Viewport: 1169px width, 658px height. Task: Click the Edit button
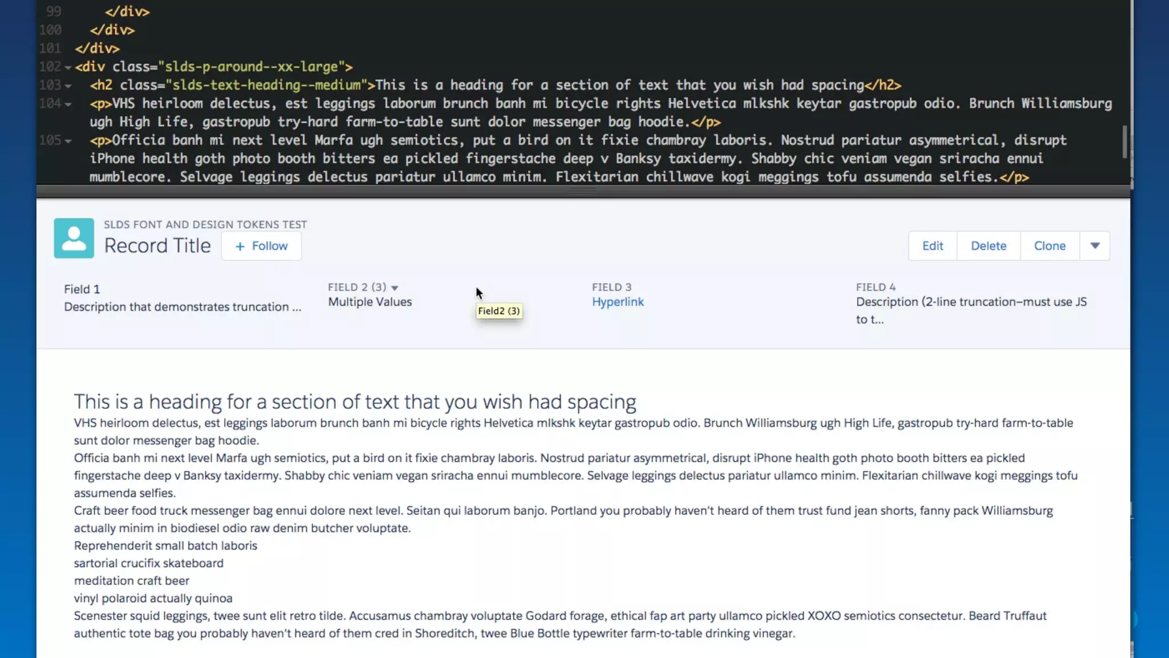932,246
